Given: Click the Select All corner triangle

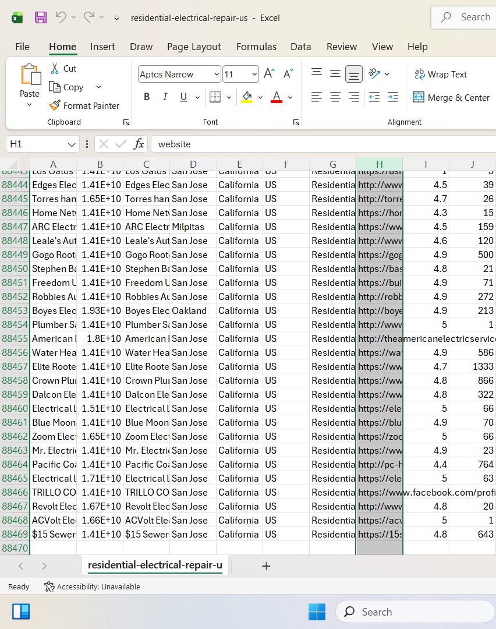Looking at the screenshot, I should [13, 164].
